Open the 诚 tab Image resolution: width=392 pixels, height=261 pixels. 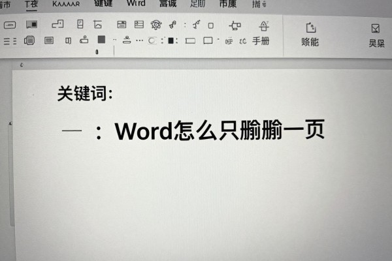(168, 3)
